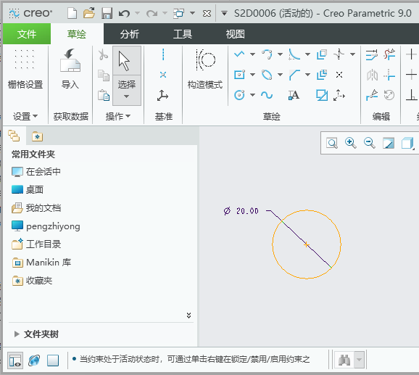Select the Rectangle sketch tool

[x=239, y=75]
